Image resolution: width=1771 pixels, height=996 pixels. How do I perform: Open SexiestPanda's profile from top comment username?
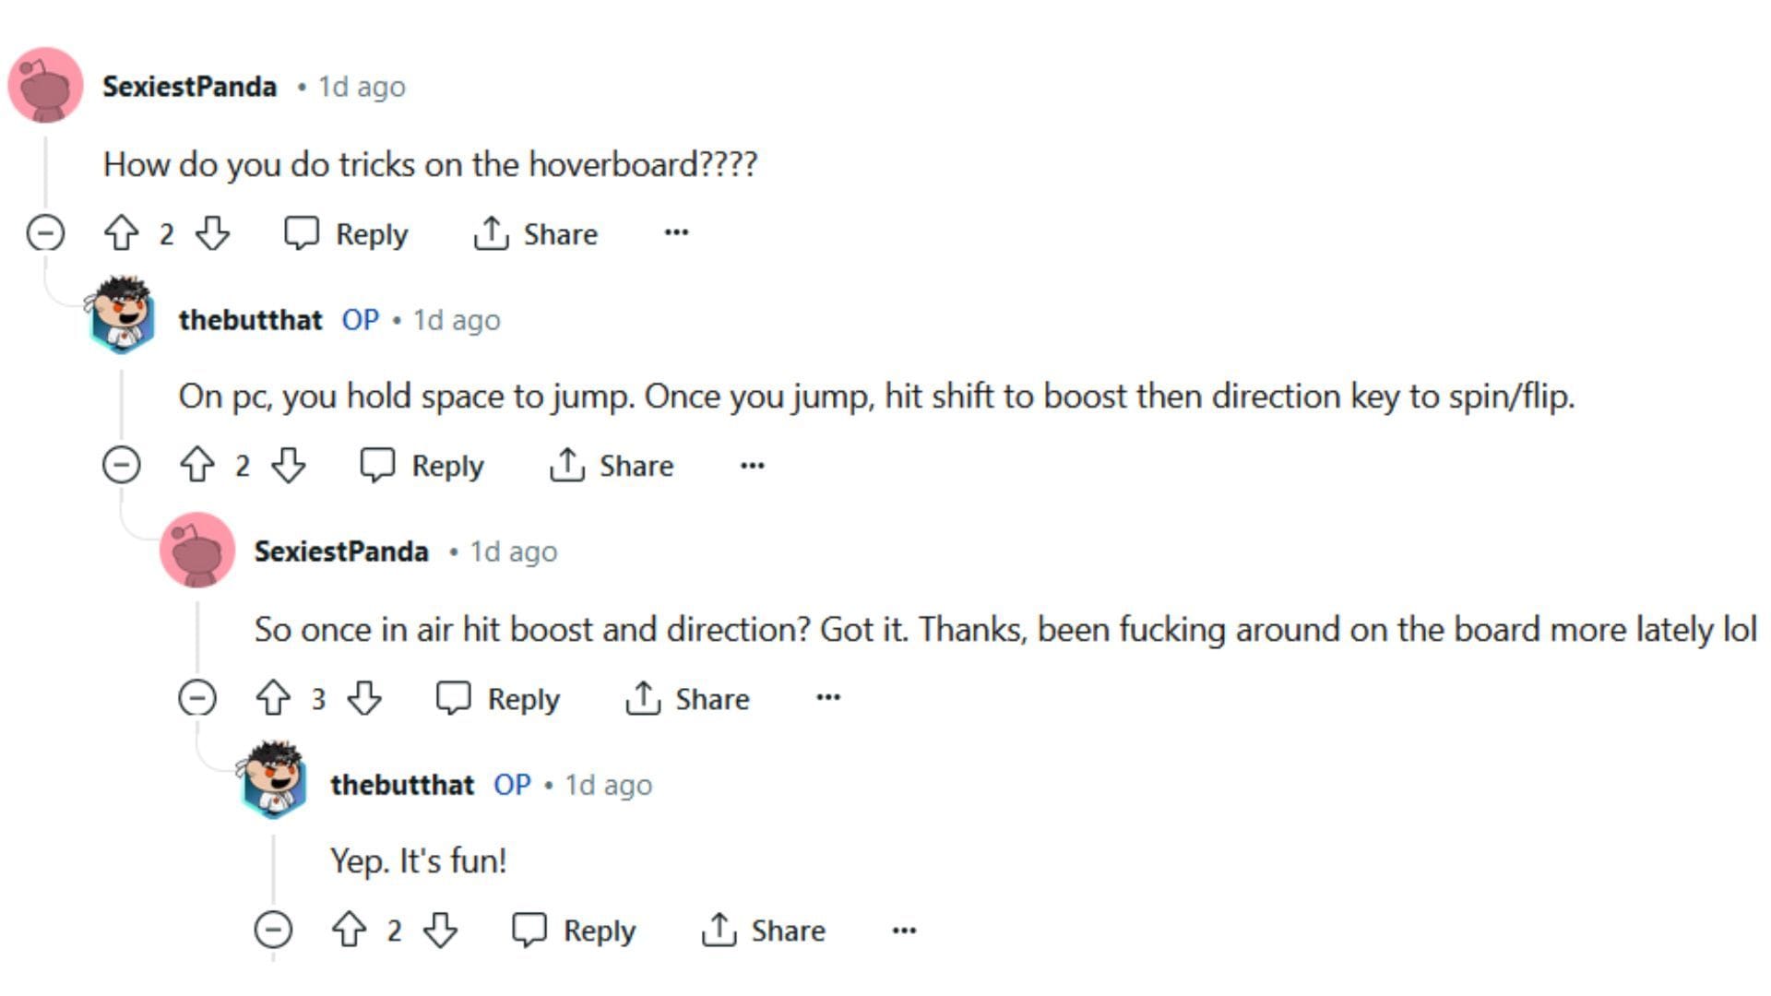tap(189, 87)
